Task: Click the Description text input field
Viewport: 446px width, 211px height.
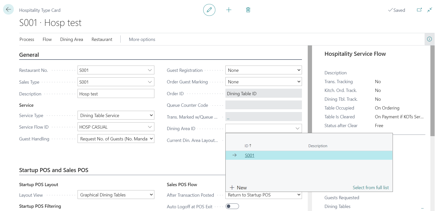Action: point(116,94)
